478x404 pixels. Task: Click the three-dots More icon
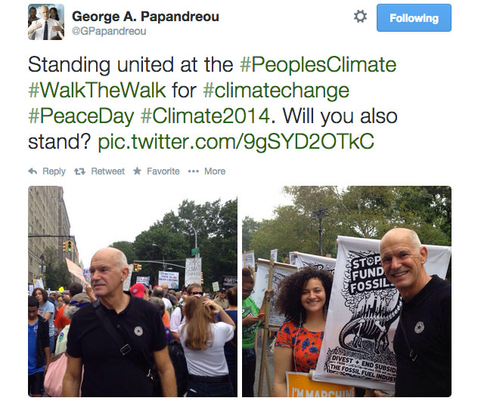pos(194,171)
